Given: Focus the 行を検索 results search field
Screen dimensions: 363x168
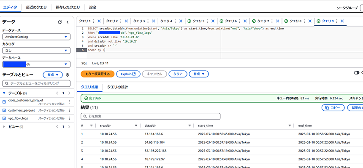Looking at the screenshot, I should point(151,116).
